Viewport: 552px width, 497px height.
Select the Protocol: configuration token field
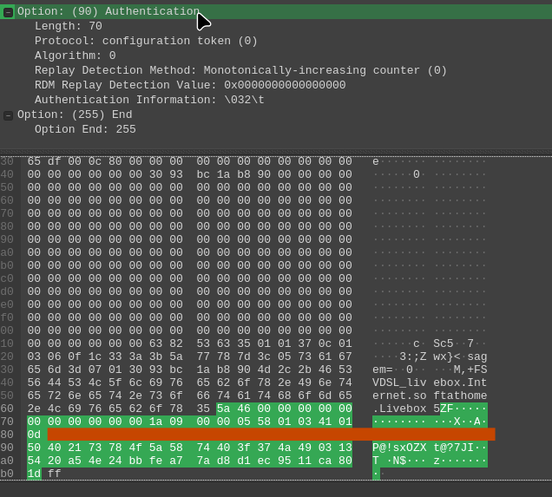pos(146,42)
